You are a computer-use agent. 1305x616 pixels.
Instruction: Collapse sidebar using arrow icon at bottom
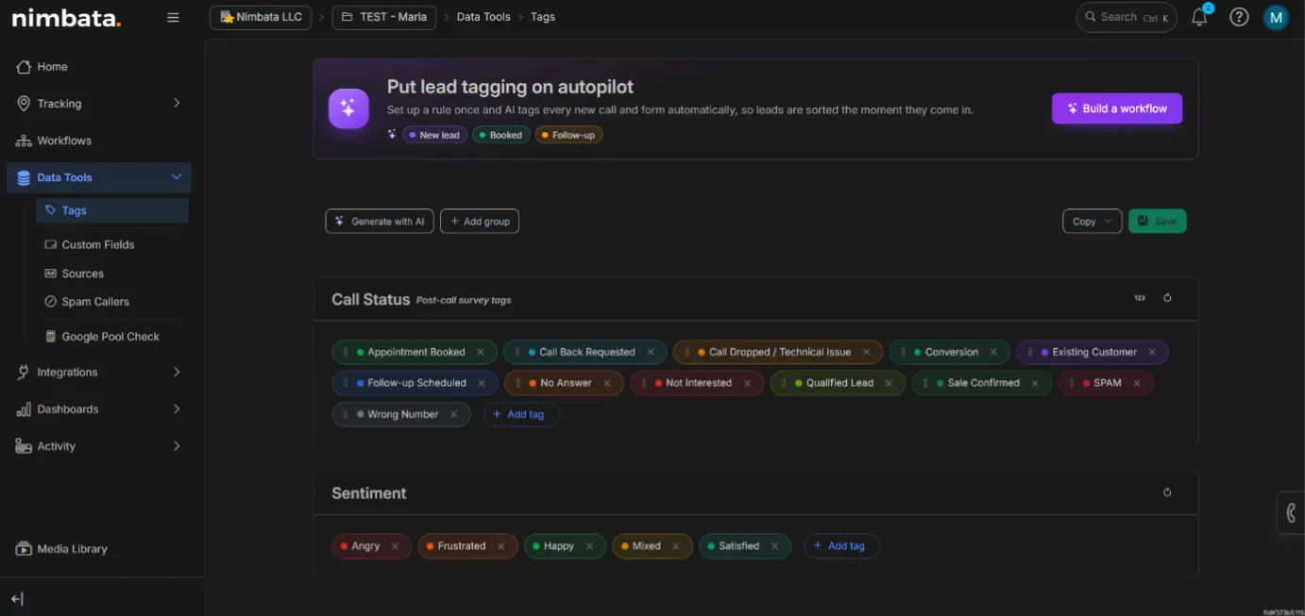pos(17,599)
